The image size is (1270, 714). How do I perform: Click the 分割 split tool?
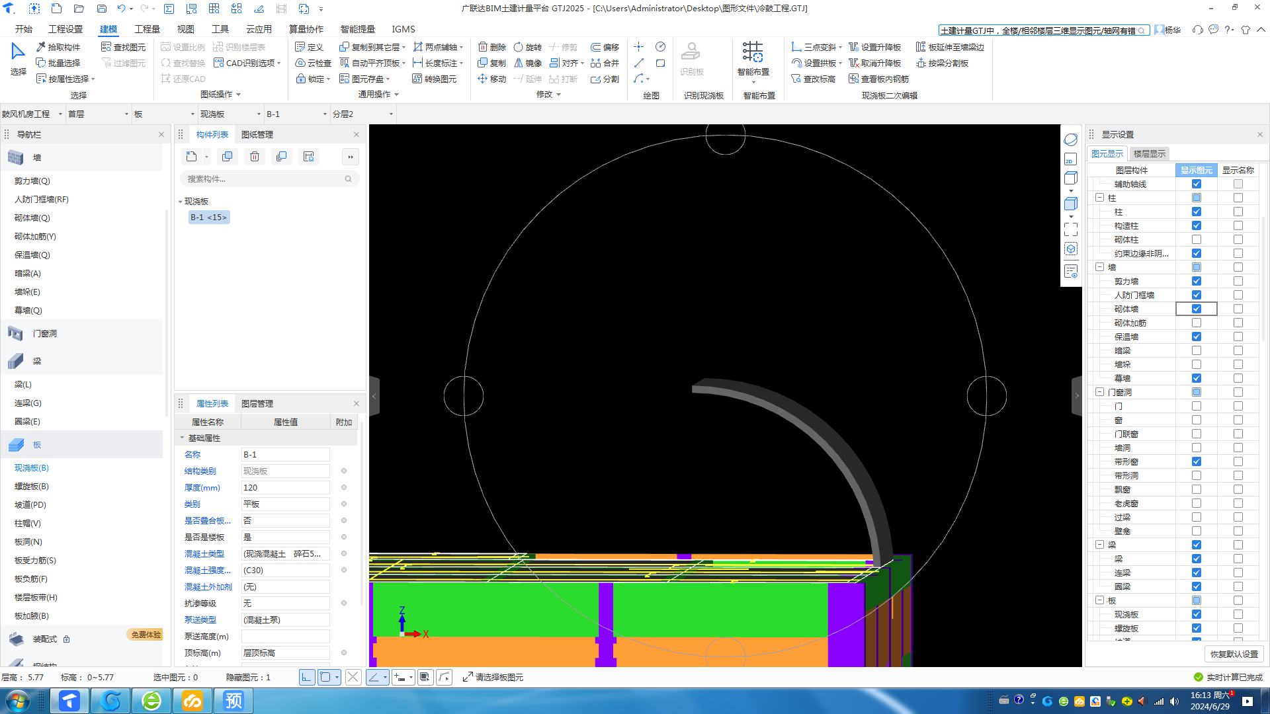pyautogui.click(x=605, y=79)
